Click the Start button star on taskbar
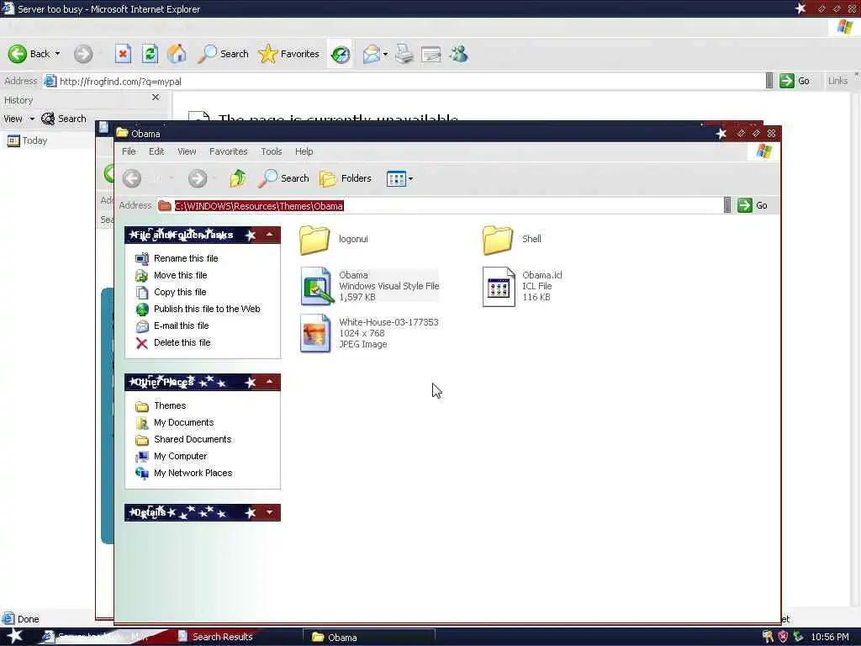861x646 pixels. pyautogui.click(x=14, y=636)
